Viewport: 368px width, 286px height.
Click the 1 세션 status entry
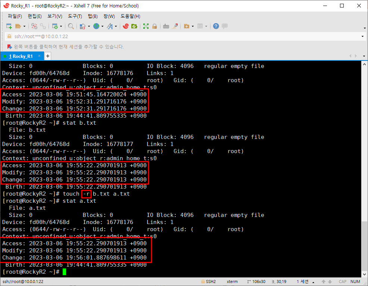click(x=303, y=282)
